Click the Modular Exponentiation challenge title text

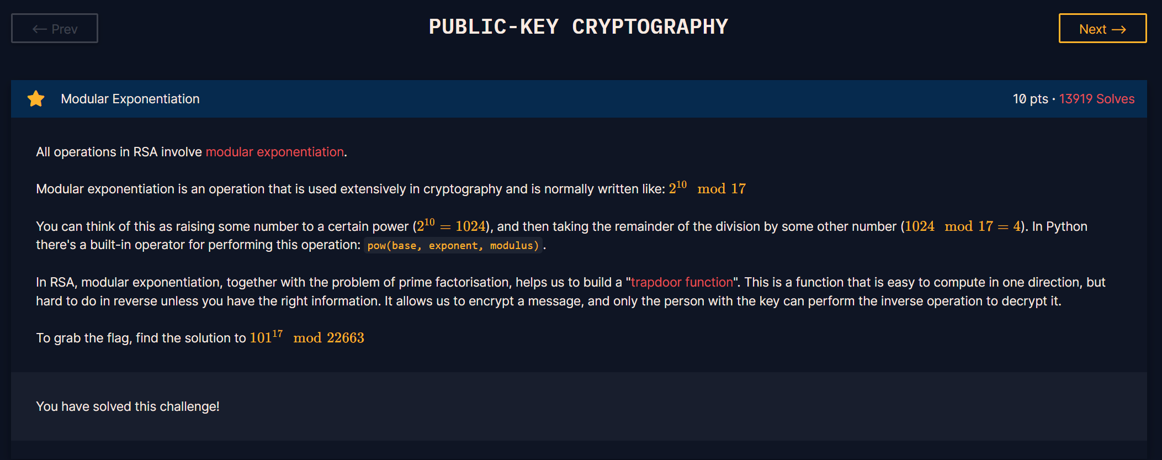130,99
